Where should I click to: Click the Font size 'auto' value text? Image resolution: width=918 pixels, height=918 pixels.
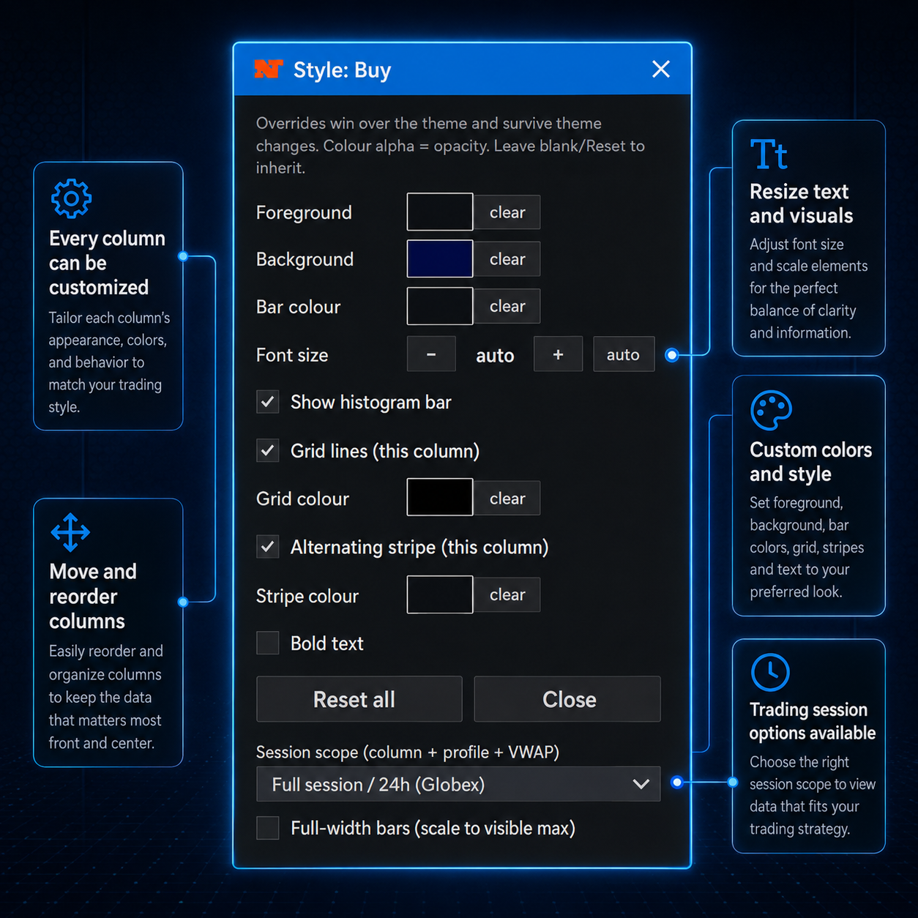[x=495, y=356]
